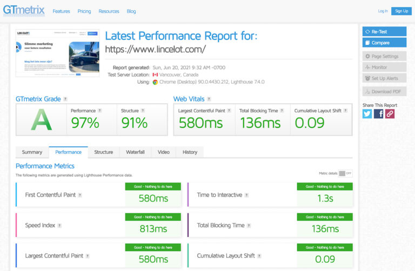This screenshot has height=271, width=415.
Task: Click Set Up Alerts
Action: (x=384, y=78)
